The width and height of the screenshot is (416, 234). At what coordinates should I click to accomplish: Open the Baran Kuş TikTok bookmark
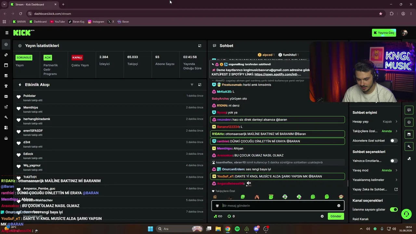pyautogui.click(x=76, y=22)
